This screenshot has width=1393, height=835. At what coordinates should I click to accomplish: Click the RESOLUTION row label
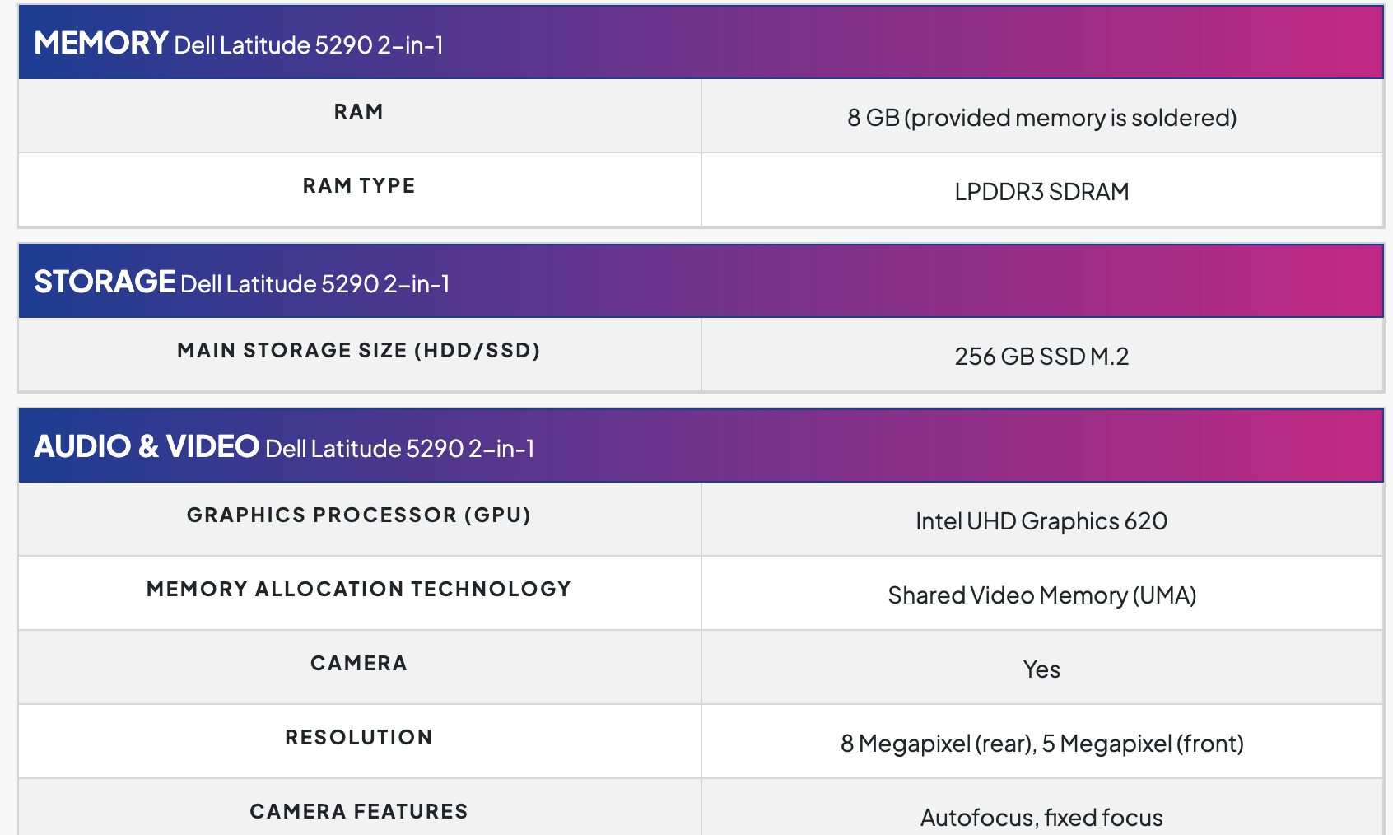(359, 738)
